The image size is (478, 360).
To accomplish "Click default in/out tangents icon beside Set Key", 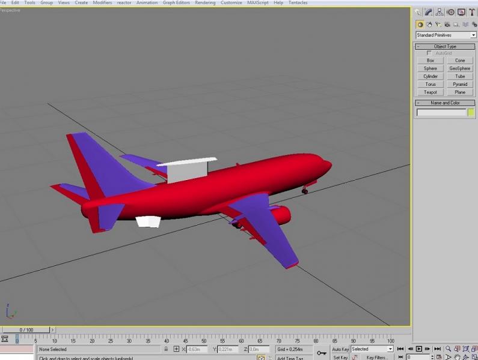I will 355,357.
